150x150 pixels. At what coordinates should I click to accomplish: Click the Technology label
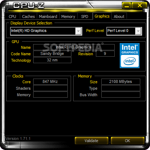click(21, 60)
